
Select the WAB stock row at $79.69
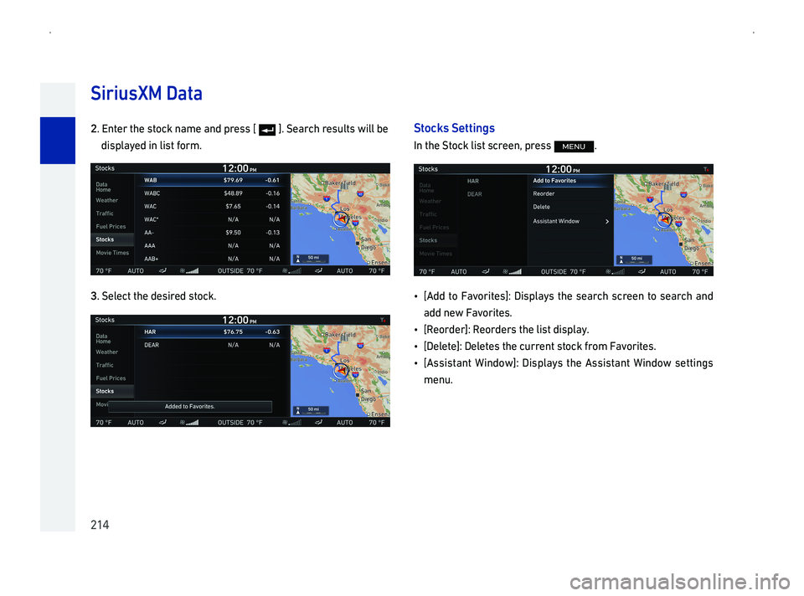pos(212,180)
